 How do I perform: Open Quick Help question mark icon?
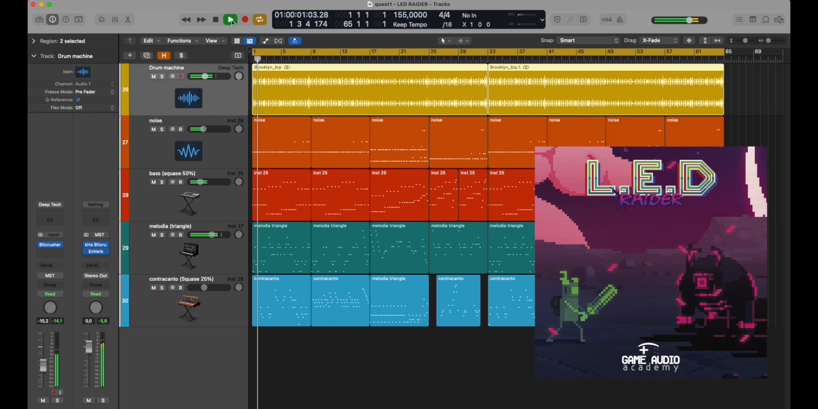[x=66, y=20]
